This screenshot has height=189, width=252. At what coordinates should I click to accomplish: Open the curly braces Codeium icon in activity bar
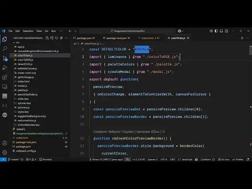point(5,106)
